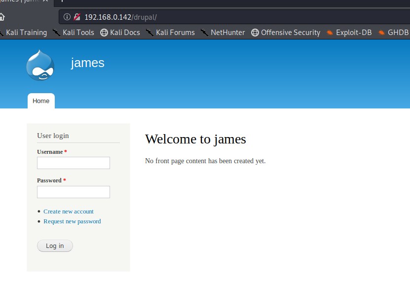This screenshot has width=410, height=281.
Task: Click the Log in button
Action: [x=55, y=246]
